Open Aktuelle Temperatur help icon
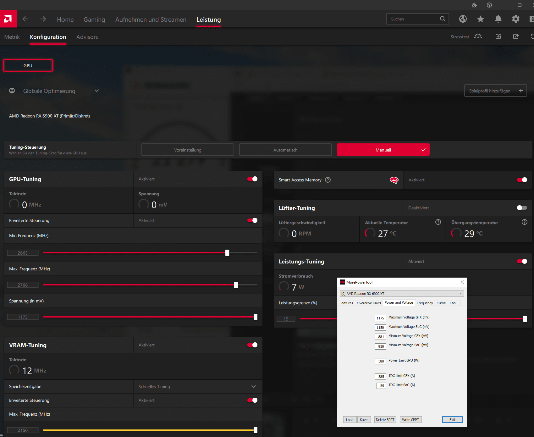The image size is (534, 437). tap(438, 222)
